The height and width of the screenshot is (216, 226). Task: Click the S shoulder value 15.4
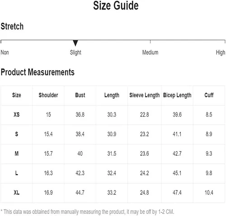pyautogui.click(x=48, y=134)
